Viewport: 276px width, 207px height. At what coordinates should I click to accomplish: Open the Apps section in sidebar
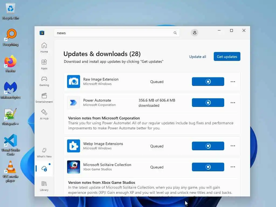[44, 64]
